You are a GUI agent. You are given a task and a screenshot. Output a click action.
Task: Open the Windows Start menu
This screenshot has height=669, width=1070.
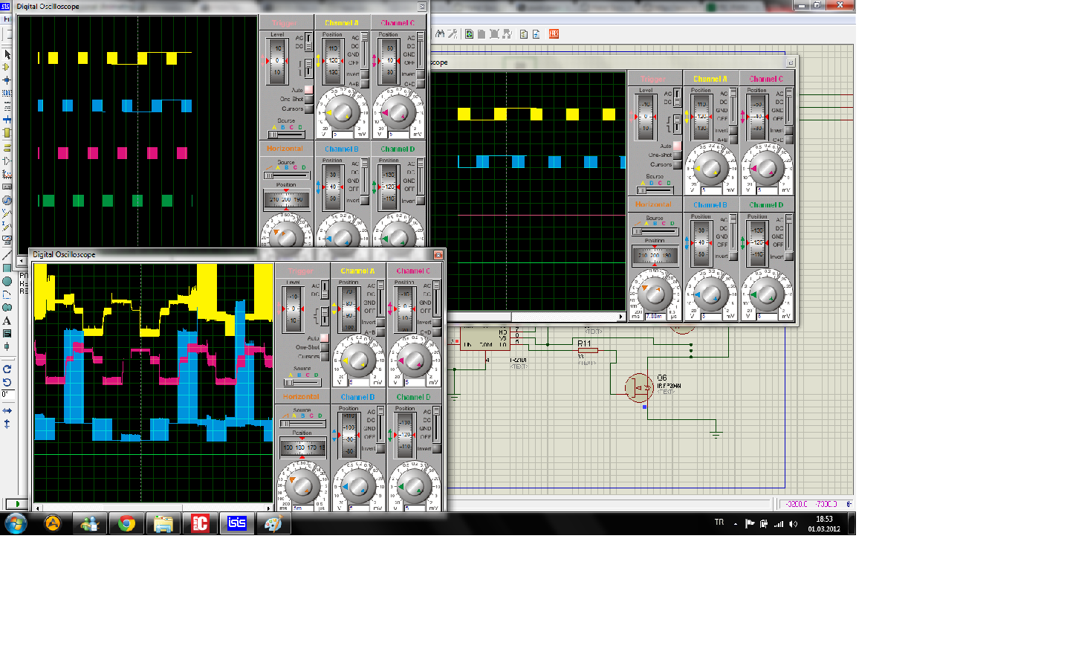point(16,523)
